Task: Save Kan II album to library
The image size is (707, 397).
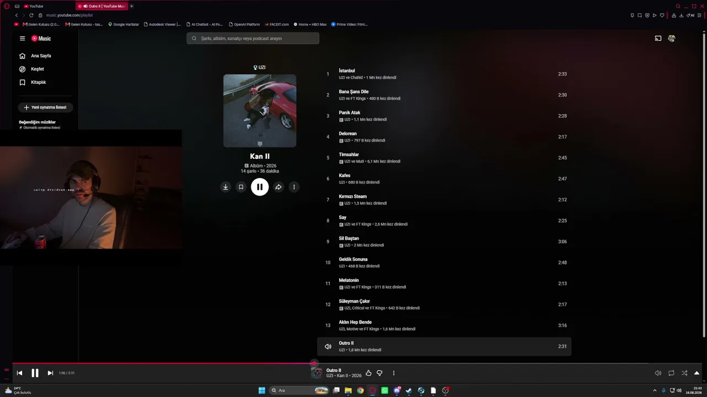Action: [241, 187]
